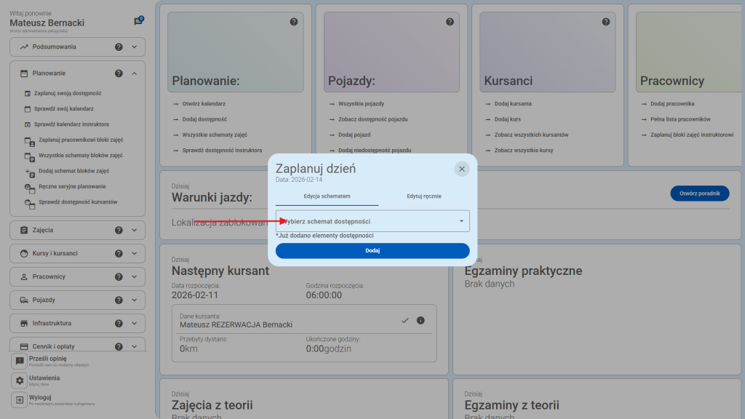Image resolution: width=745 pixels, height=419 pixels.
Task: Collapse the Planowanie section chevron
Action: [132, 73]
